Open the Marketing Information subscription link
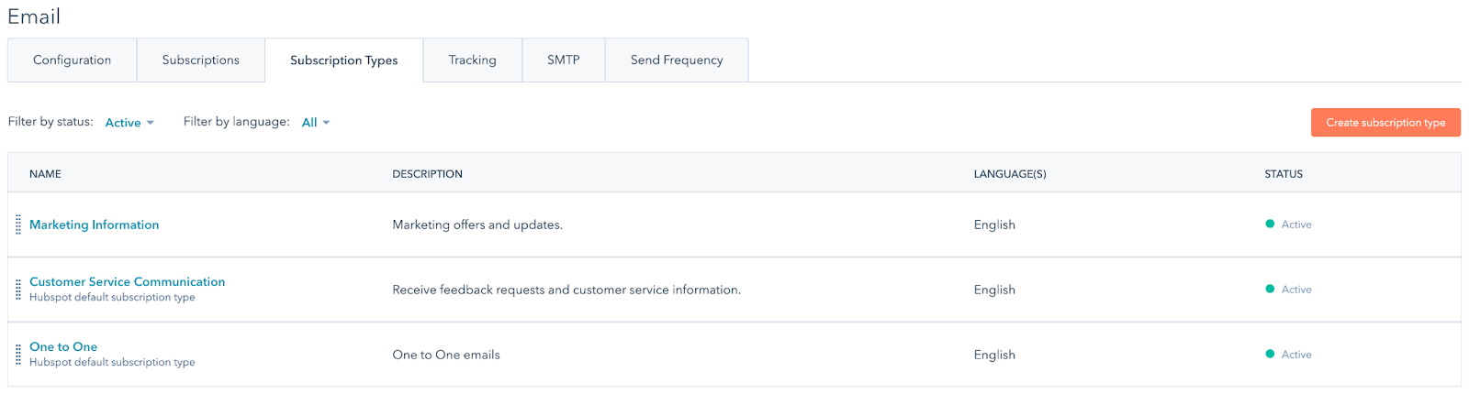Image resolution: width=1469 pixels, height=394 pixels. pyautogui.click(x=94, y=224)
